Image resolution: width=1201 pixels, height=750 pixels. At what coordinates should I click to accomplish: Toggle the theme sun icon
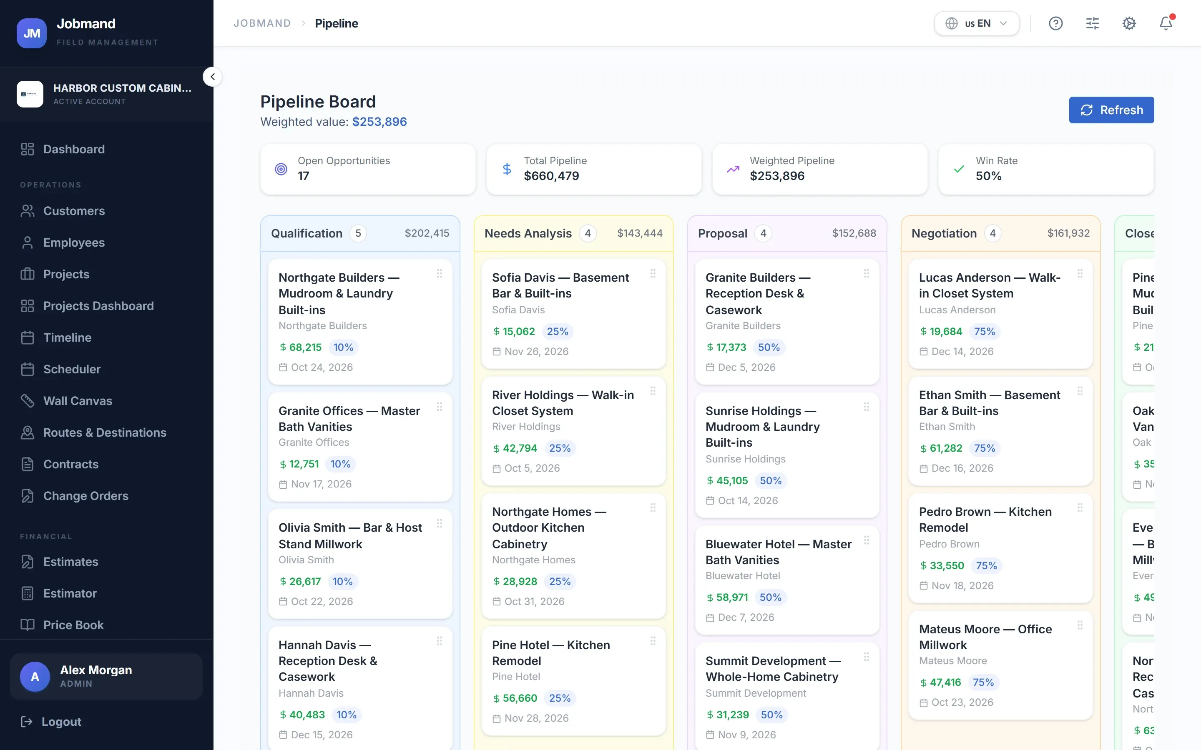1129,23
